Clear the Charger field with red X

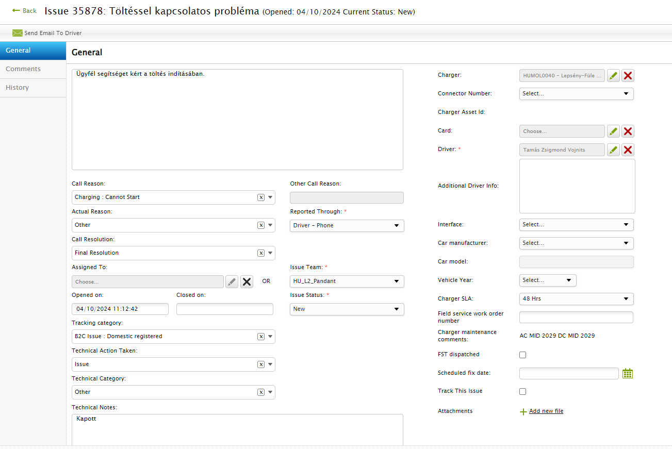[x=628, y=76]
